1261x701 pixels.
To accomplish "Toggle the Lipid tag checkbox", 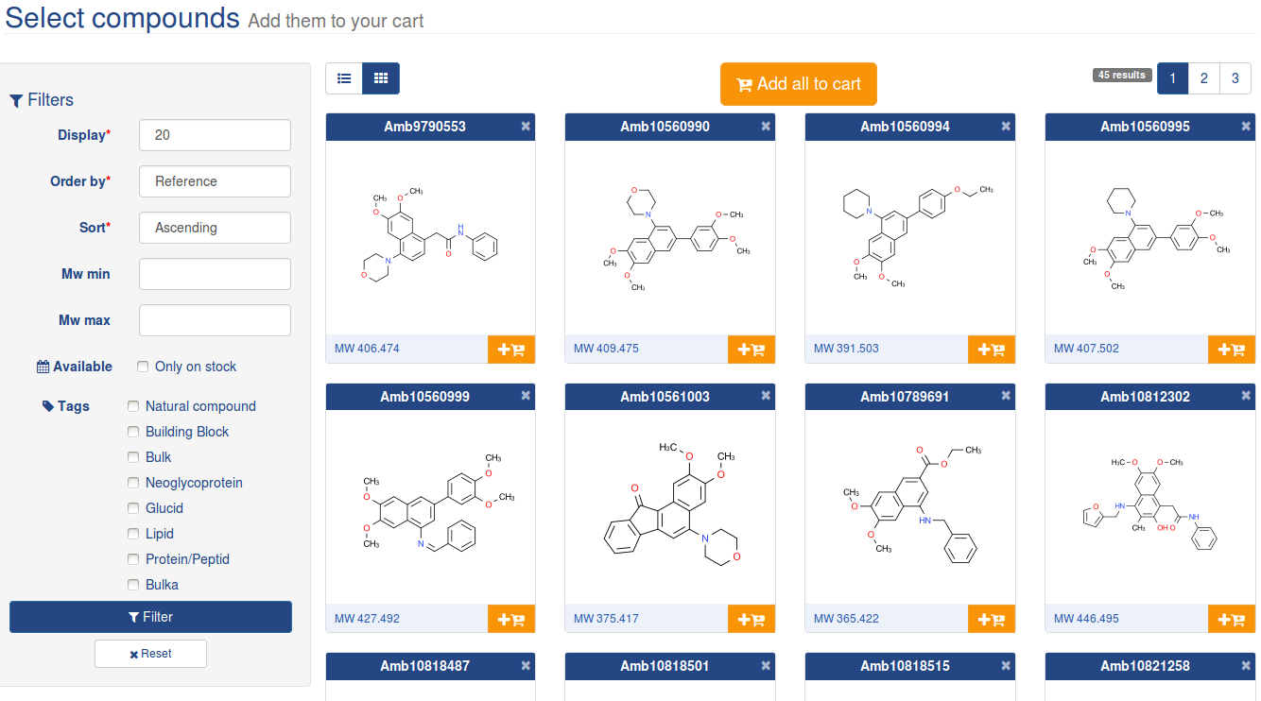I will pos(133,534).
